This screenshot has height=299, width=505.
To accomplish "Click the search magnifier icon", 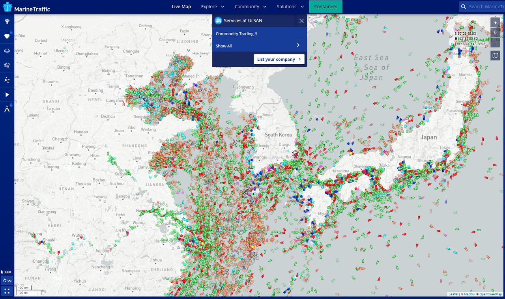I will [x=464, y=7].
